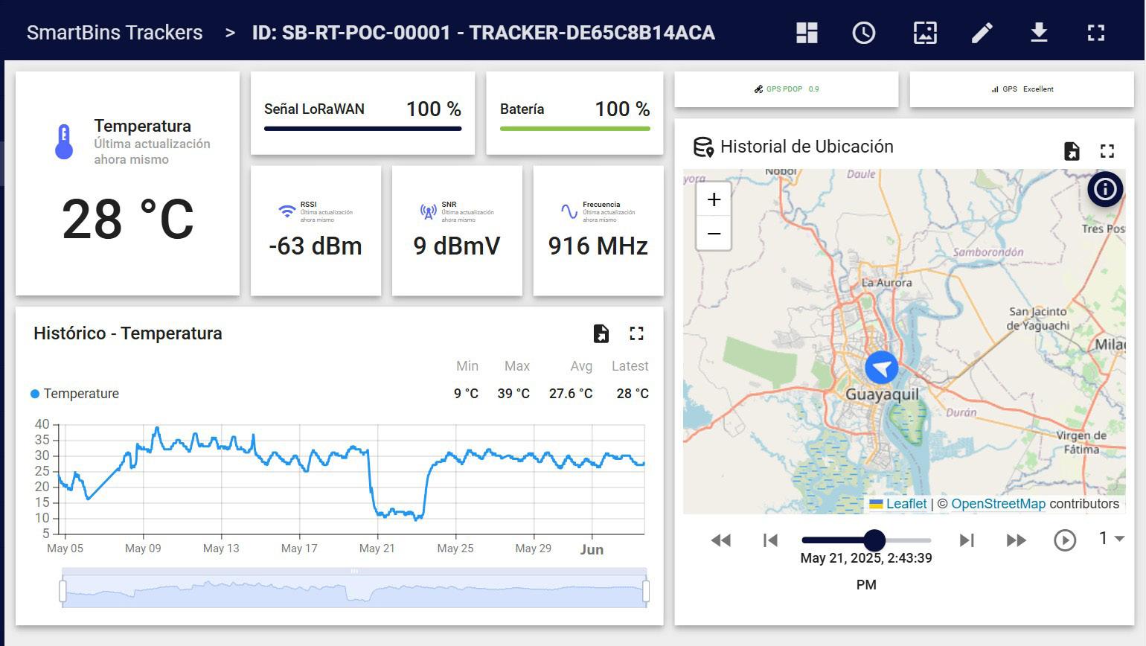Viewport: 1146px width, 646px height.
Task: Open the dashboard layouts icon in header
Action: click(807, 33)
